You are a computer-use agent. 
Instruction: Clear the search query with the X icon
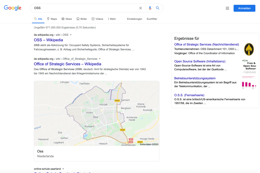pyautogui.click(x=141, y=8)
